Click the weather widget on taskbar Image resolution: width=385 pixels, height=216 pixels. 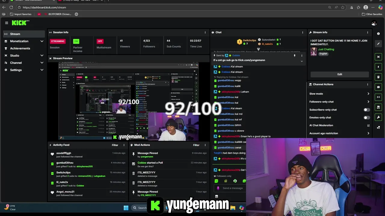pyautogui.click(x=10, y=207)
